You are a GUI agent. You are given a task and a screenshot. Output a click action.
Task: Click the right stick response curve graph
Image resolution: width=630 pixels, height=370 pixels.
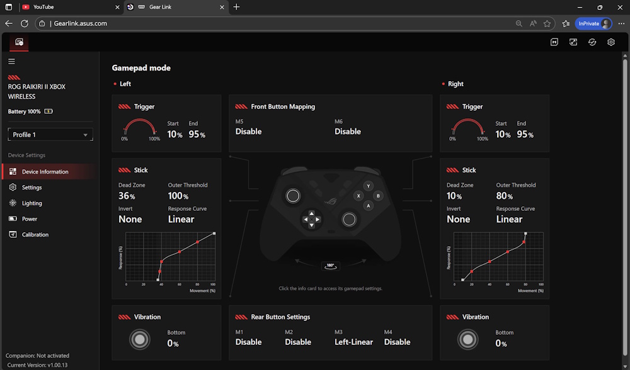[498, 257]
